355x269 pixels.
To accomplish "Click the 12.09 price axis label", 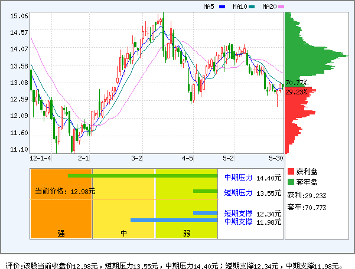I will [x=19, y=116].
